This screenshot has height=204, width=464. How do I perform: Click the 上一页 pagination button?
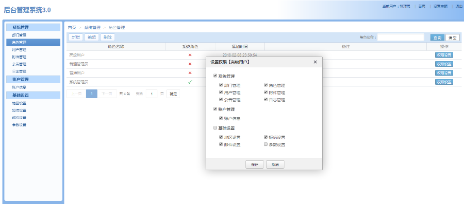point(76,94)
